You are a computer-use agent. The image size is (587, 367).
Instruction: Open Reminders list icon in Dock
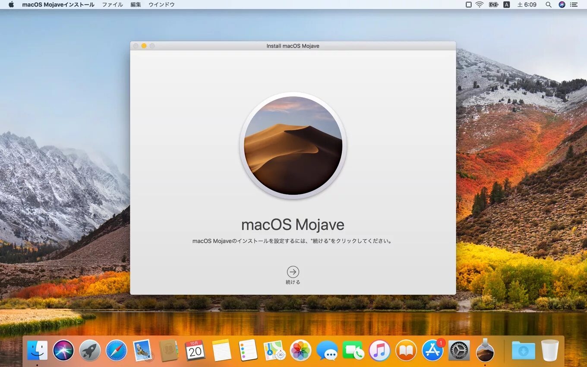coord(248,350)
